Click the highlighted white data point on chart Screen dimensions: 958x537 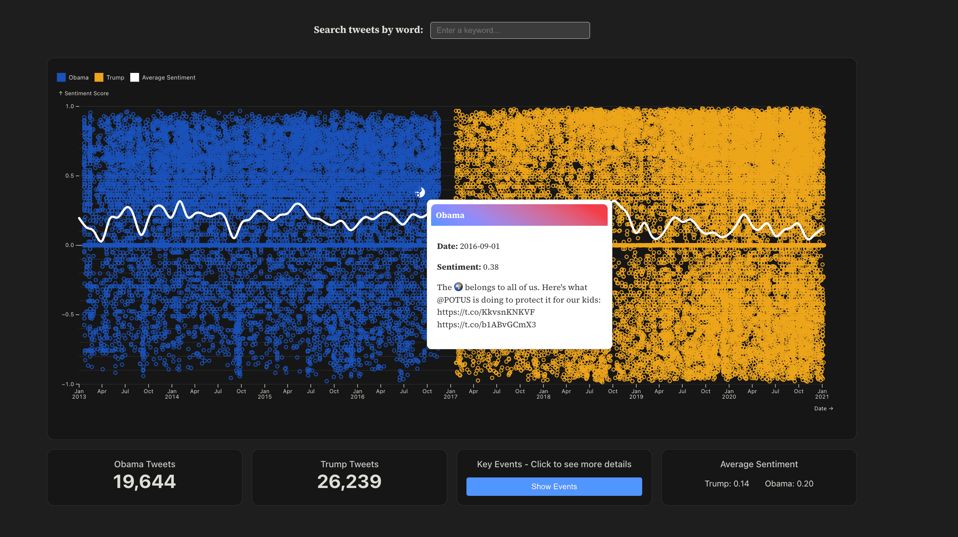pos(420,192)
